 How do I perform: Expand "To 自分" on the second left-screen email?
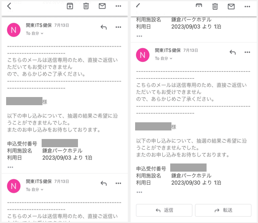point(35,190)
